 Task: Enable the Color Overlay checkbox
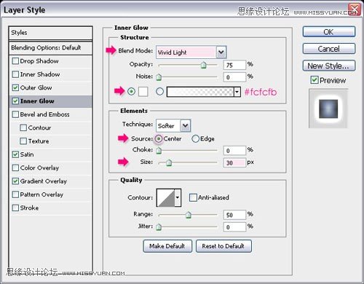15,167
